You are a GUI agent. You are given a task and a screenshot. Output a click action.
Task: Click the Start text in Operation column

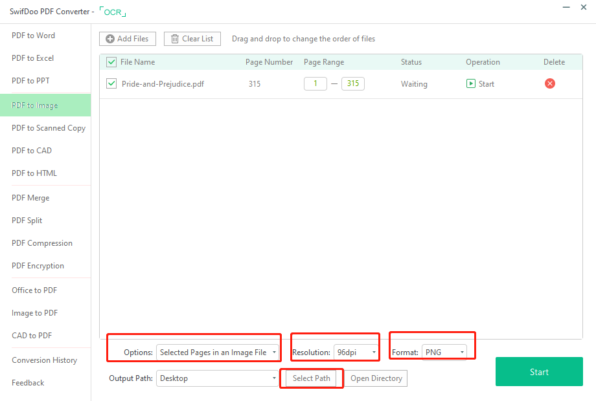486,84
